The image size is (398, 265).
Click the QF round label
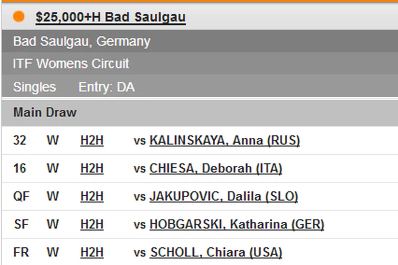(21, 196)
